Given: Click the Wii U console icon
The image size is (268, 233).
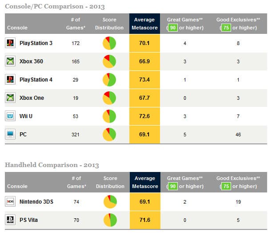Looking at the screenshot, I should (x=10, y=116).
